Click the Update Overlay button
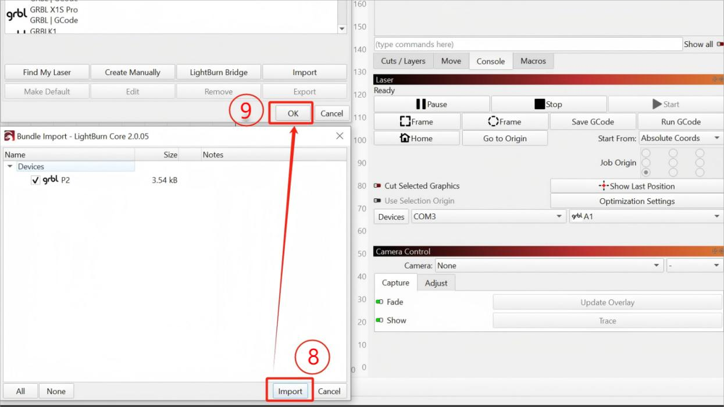This screenshot has height=407, width=724. [x=607, y=302]
